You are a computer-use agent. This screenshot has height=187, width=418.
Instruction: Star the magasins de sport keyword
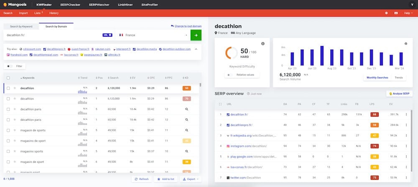pyautogui.click(x=15, y=141)
